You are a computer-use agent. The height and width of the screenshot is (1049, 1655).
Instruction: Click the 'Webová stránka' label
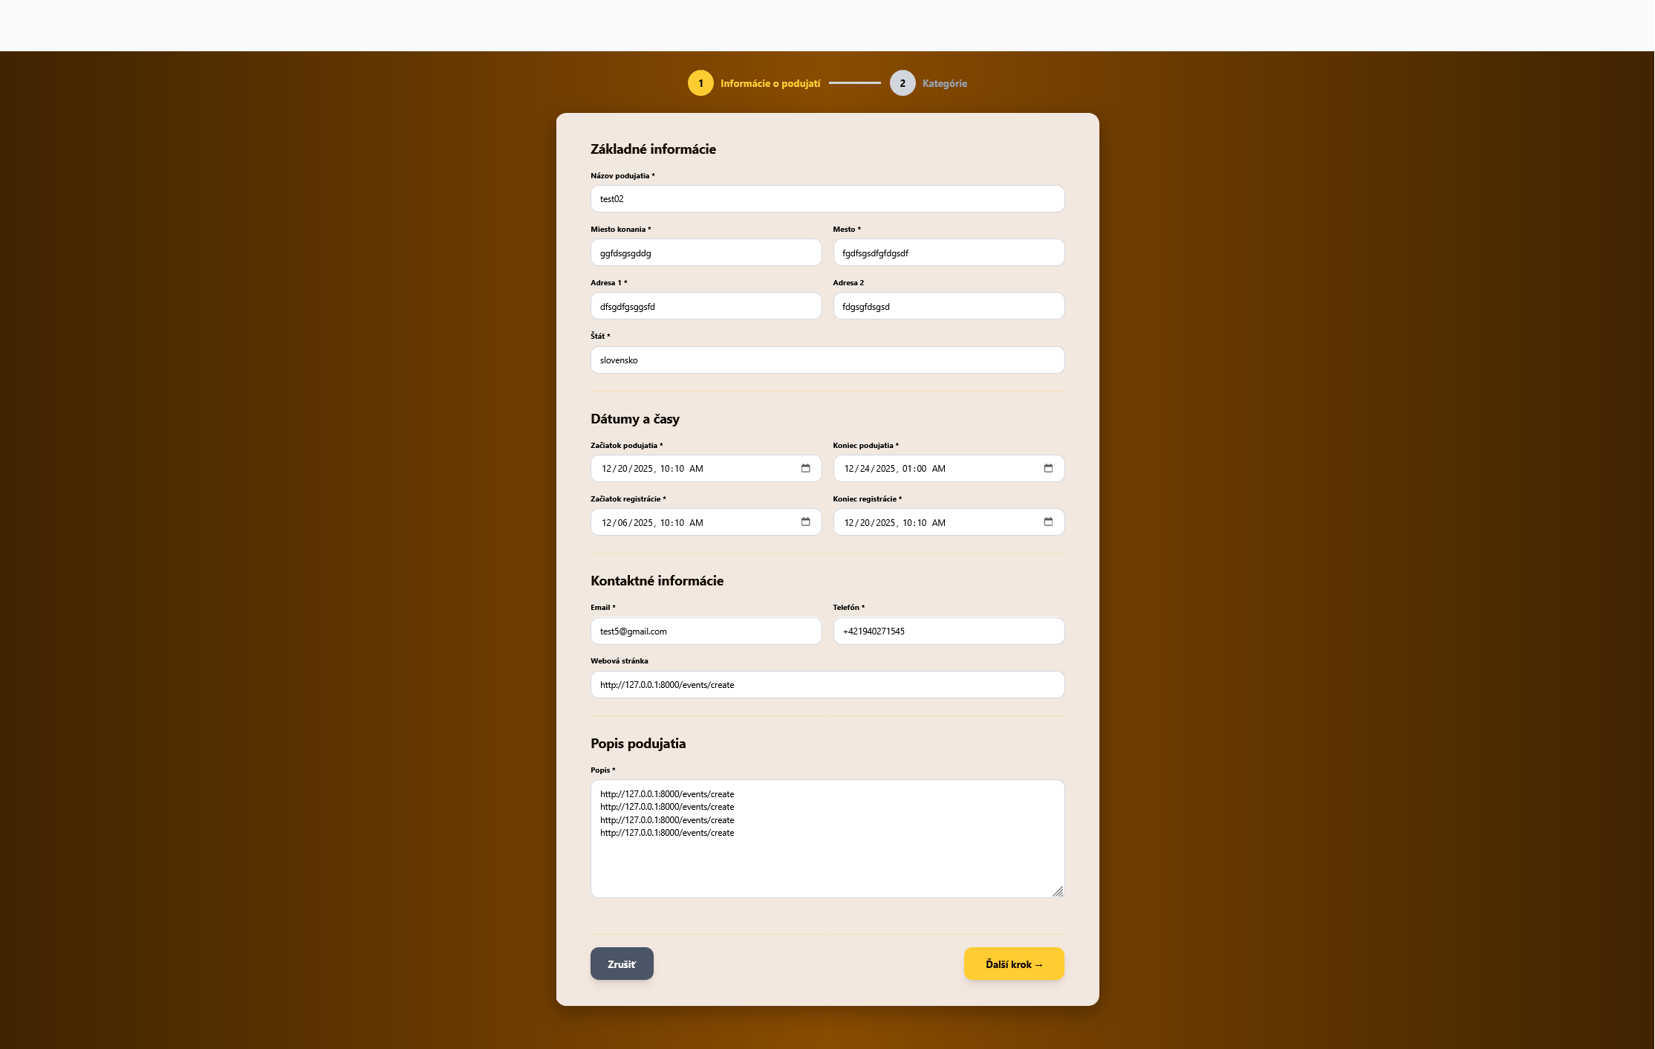[x=619, y=661]
